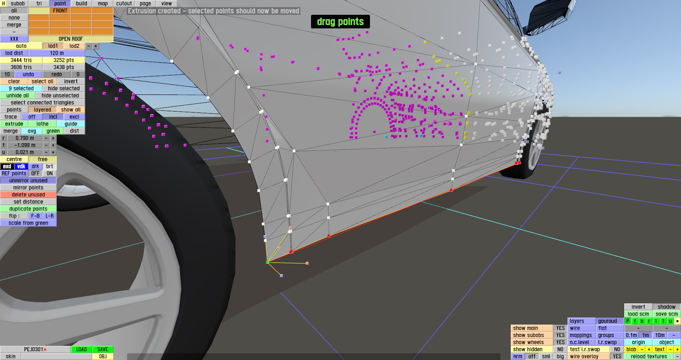Switch to the build tab

tap(82, 4)
